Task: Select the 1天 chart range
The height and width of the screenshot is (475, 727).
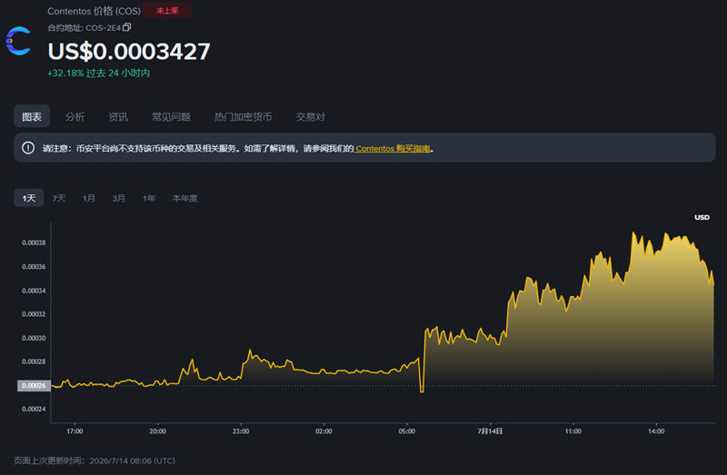Action: pyautogui.click(x=29, y=198)
